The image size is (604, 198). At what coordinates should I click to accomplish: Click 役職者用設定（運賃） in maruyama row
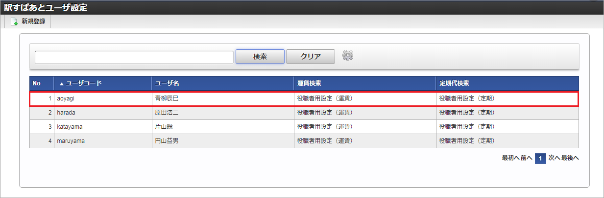[325, 141]
